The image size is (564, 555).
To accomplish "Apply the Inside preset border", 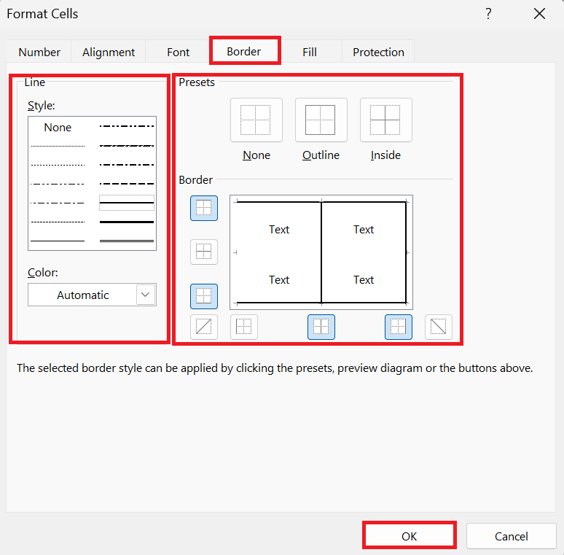I will tap(386, 120).
